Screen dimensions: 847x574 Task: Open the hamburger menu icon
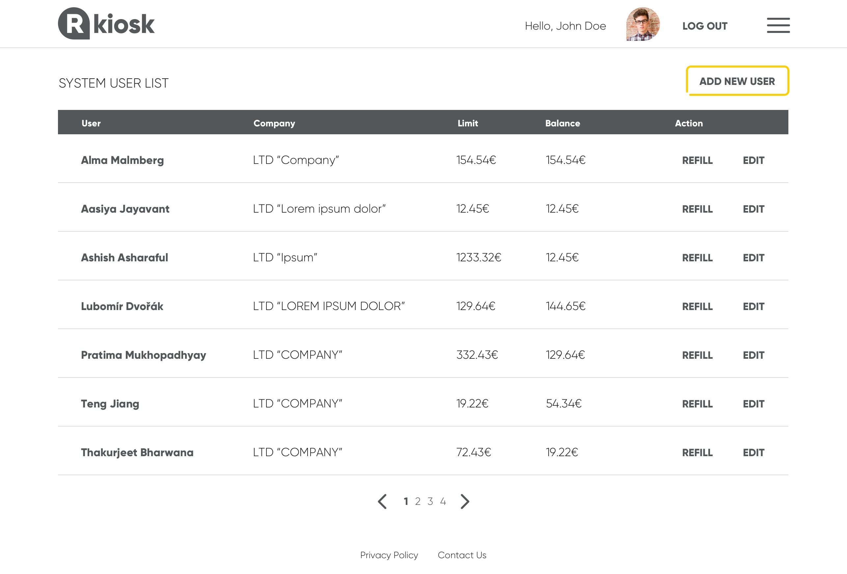tap(778, 25)
